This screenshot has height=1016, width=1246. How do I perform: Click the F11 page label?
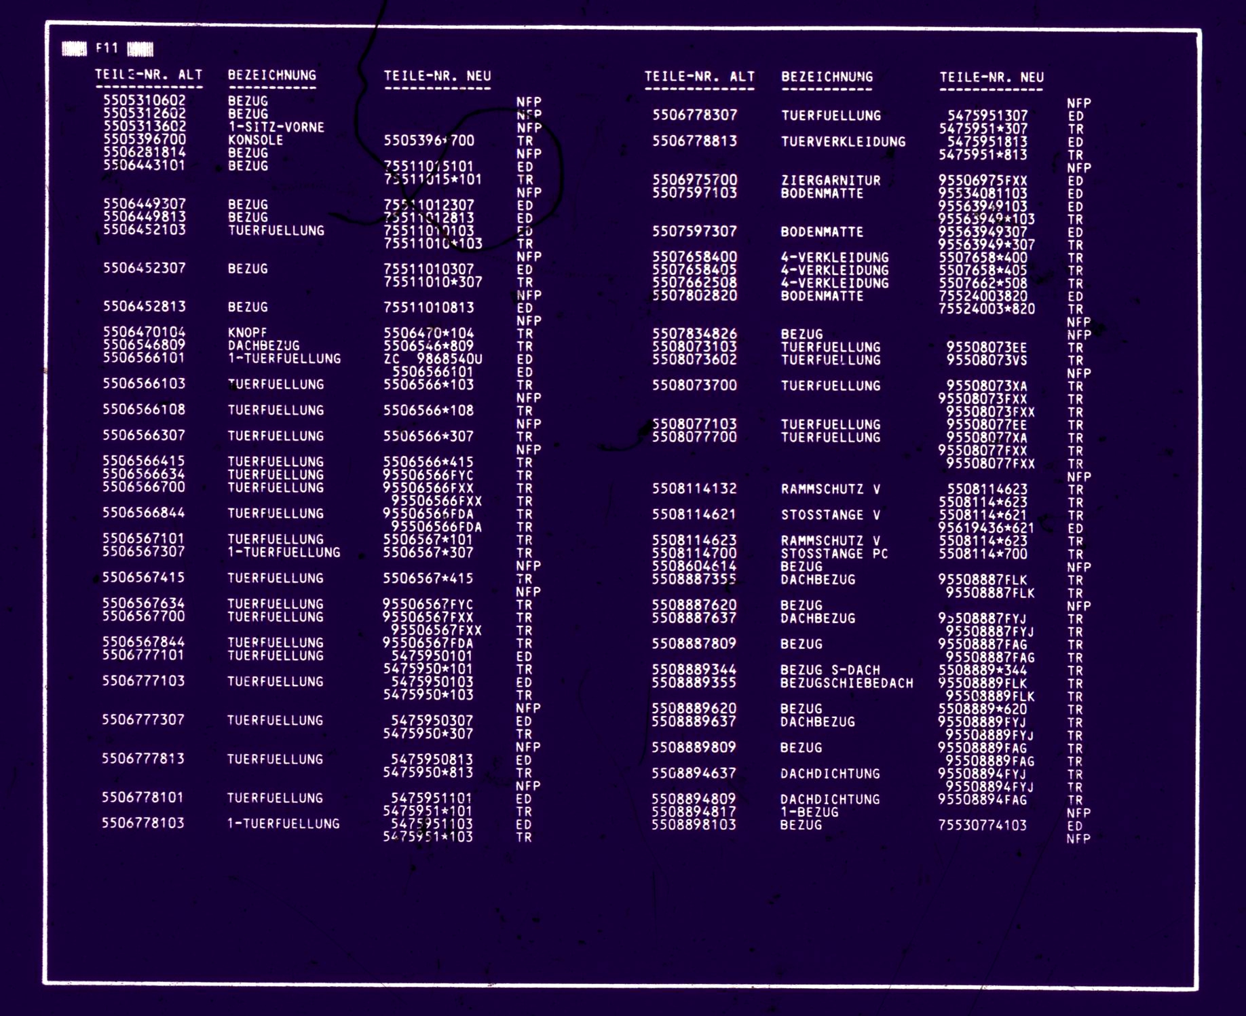(107, 48)
